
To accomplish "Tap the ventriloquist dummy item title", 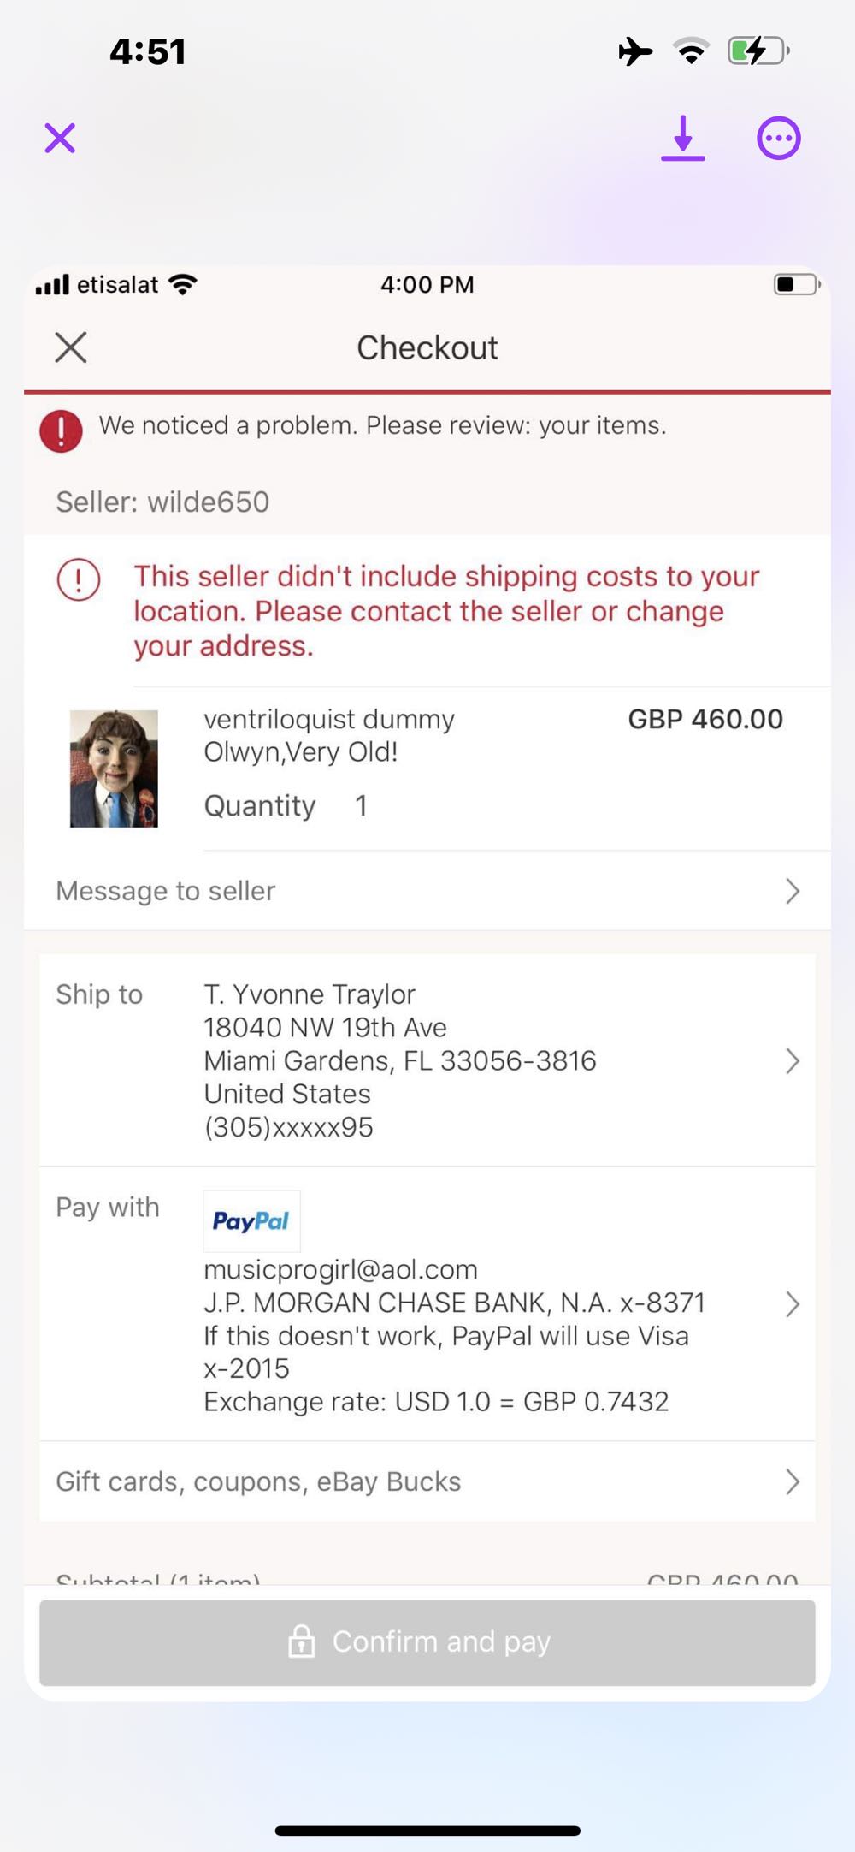I will tap(329, 735).
